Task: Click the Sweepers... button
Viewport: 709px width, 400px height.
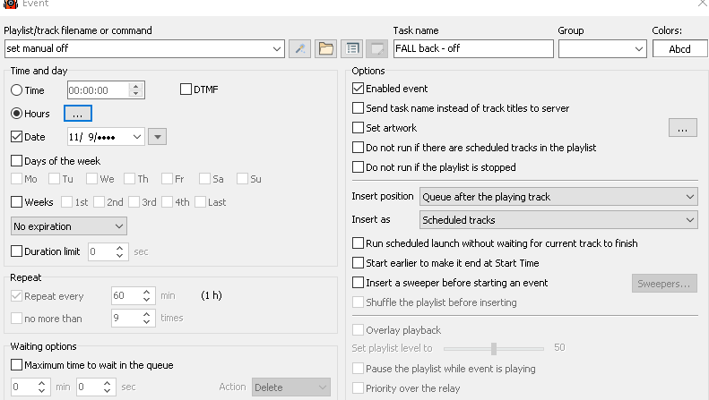Action: tap(664, 284)
